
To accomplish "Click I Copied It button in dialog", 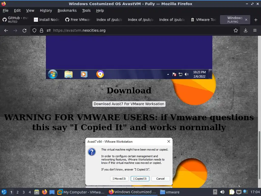I will tap(140, 179).
